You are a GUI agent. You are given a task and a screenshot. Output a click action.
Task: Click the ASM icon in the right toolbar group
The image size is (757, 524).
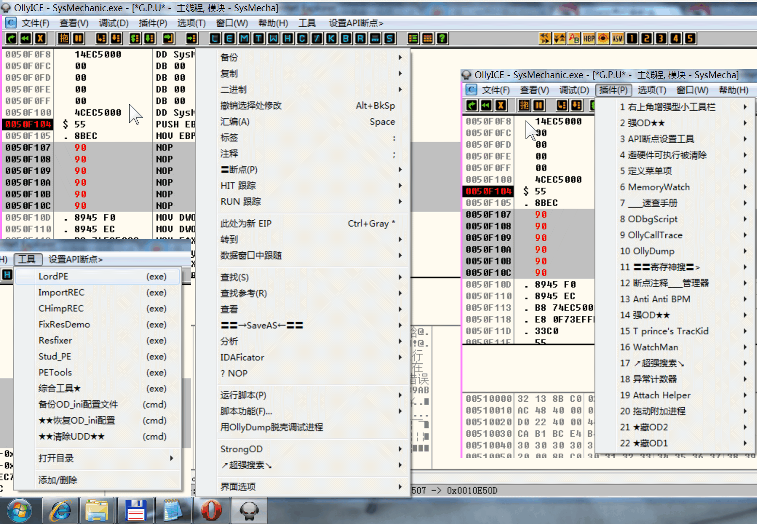point(617,38)
